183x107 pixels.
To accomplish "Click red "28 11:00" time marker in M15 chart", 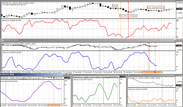I will click(x=158, y=72).
